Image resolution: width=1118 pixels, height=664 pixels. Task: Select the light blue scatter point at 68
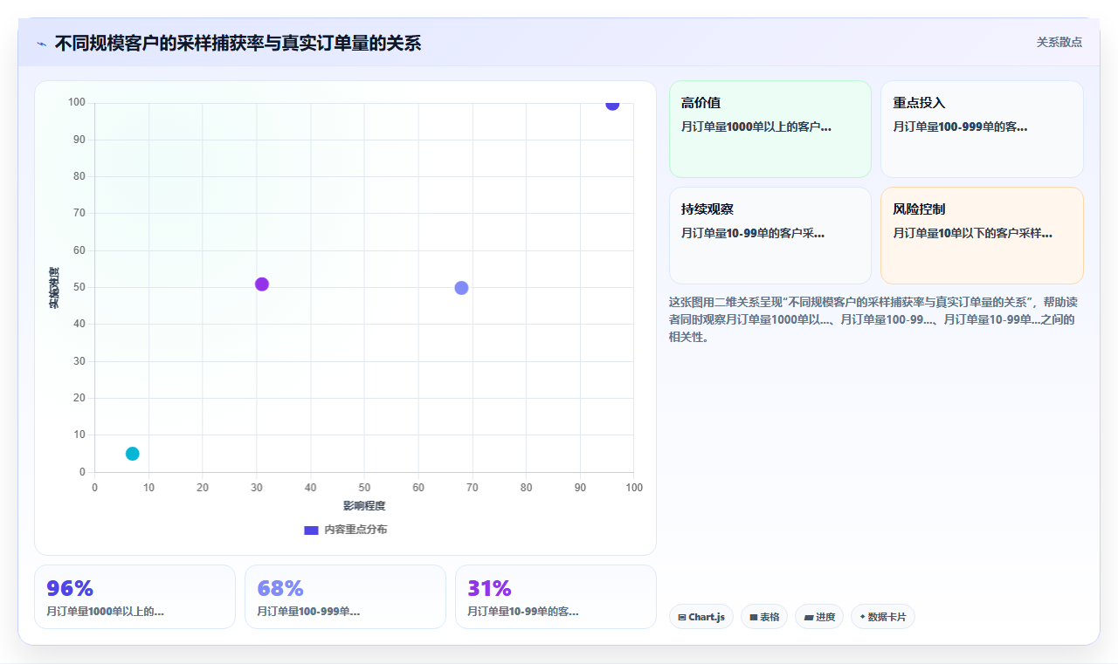462,288
